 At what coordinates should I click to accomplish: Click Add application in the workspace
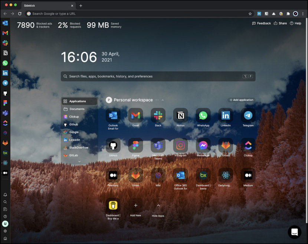[x=241, y=100]
